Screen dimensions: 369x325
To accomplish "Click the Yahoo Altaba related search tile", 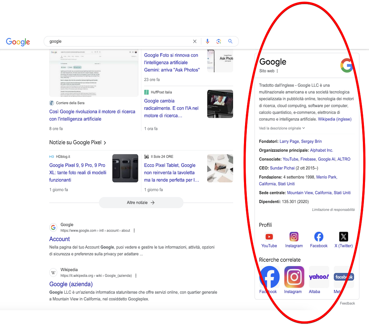I will click(319, 277).
